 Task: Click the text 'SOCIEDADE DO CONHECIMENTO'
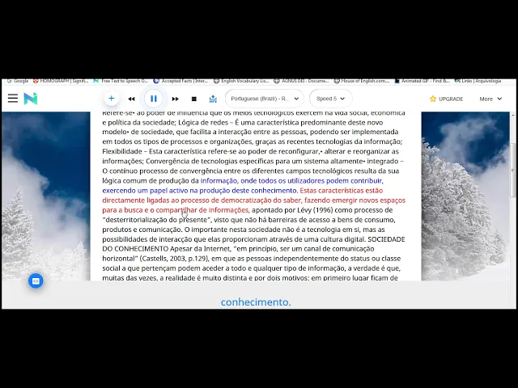(253, 244)
